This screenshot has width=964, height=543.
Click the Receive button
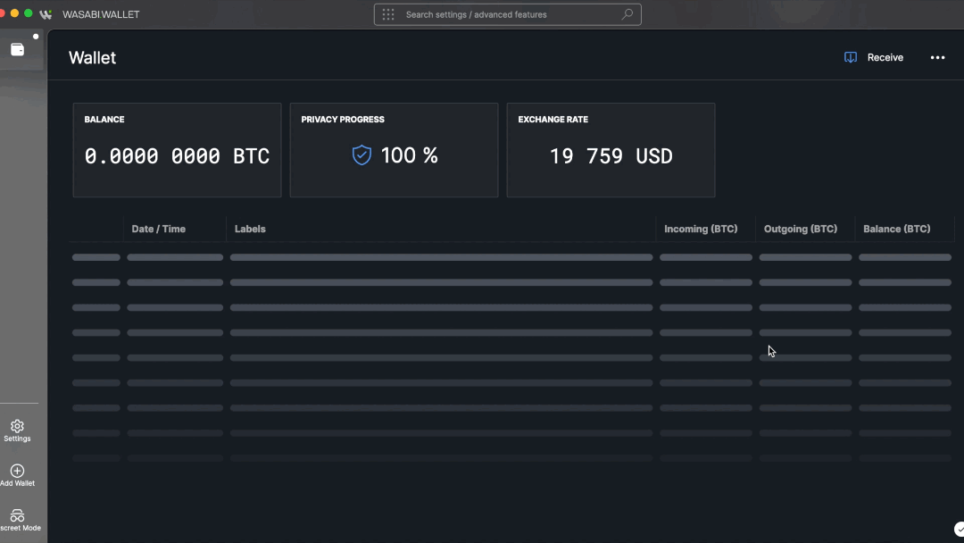pyautogui.click(x=874, y=57)
